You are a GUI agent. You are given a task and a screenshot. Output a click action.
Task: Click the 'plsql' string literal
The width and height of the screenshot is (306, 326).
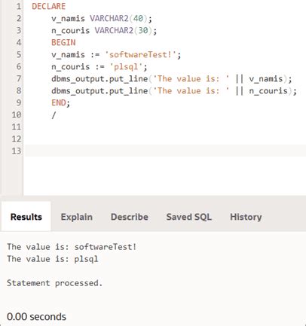pos(126,66)
